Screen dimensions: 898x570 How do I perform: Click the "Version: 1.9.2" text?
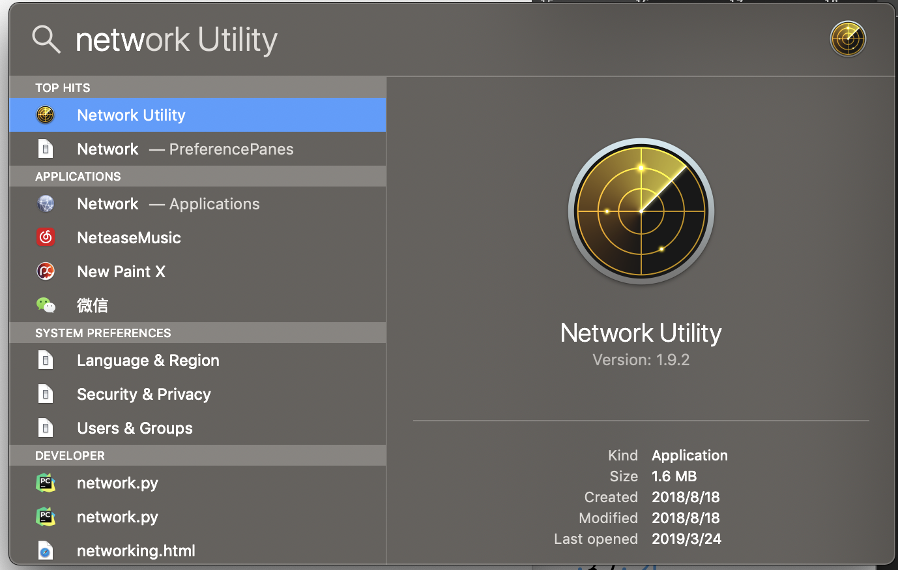coord(641,360)
